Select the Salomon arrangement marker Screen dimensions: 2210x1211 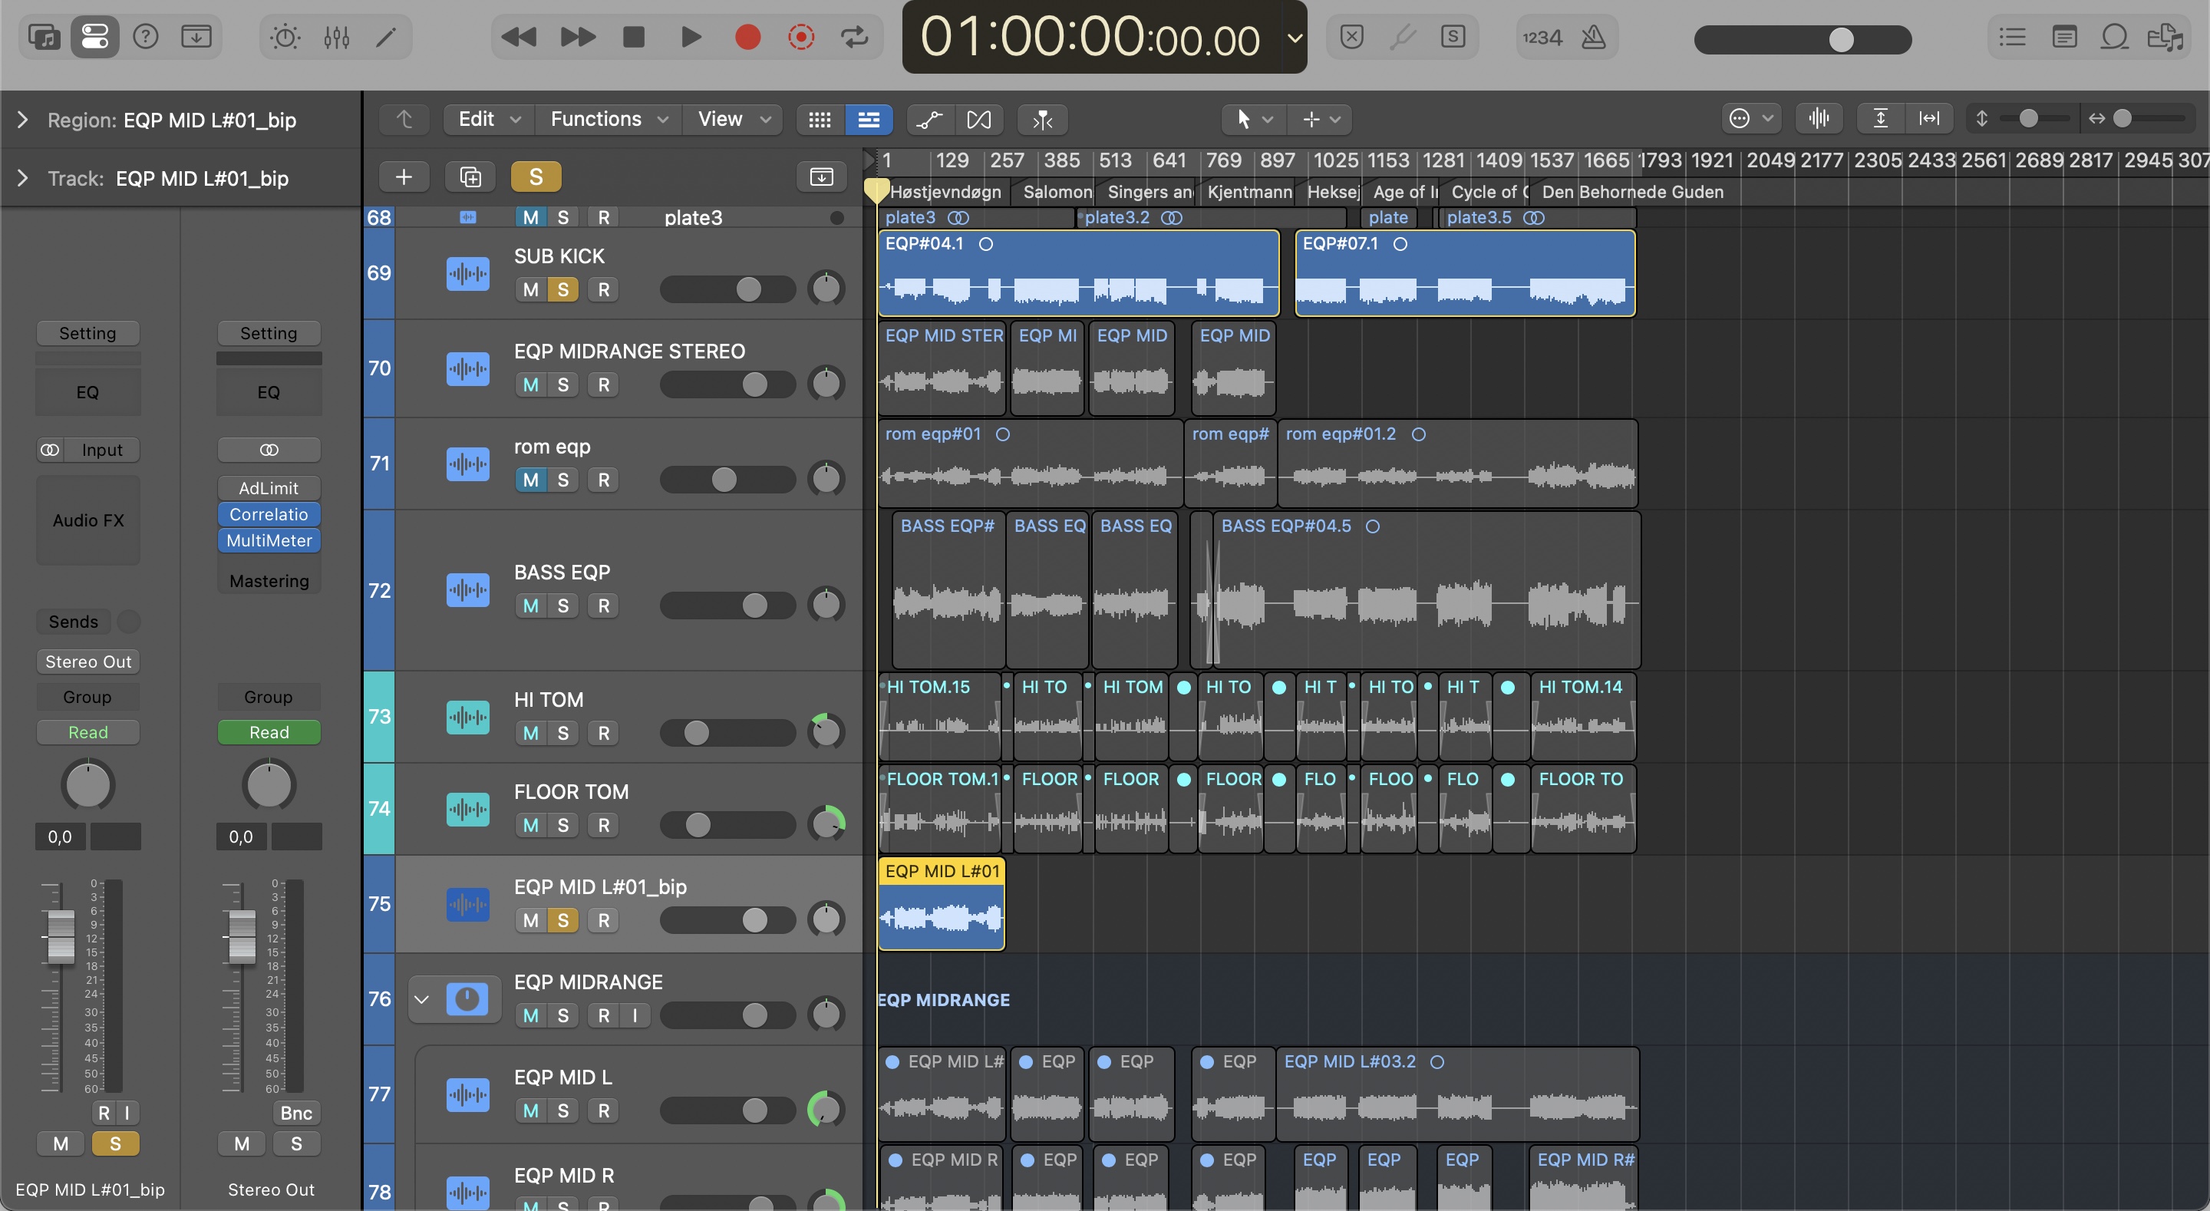pyautogui.click(x=1057, y=191)
